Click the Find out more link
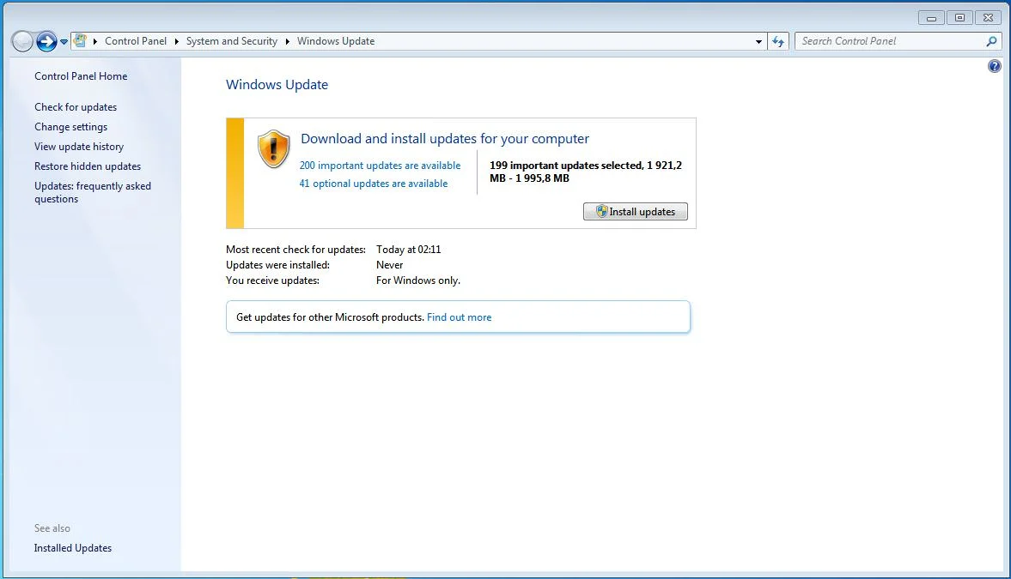This screenshot has width=1011, height=579. point(459,317)
